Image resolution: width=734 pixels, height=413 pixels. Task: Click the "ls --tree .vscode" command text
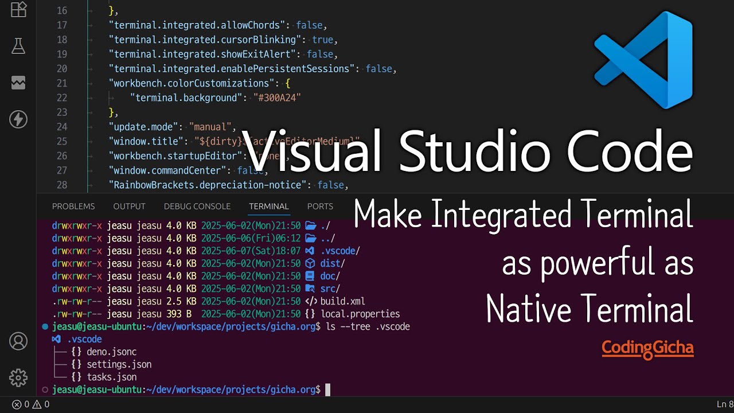[x=368, y=326]
